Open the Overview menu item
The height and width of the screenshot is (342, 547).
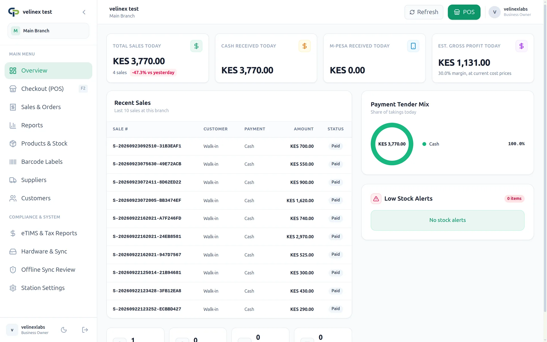48,71
